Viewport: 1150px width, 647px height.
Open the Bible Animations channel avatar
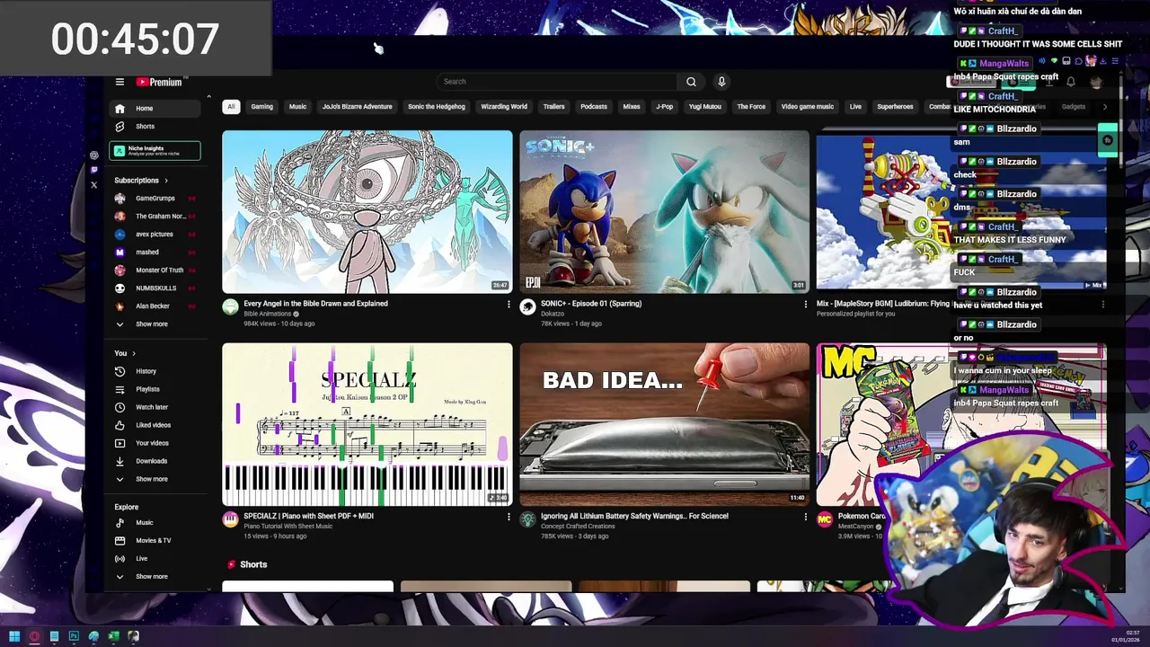[x=231, y=307]
